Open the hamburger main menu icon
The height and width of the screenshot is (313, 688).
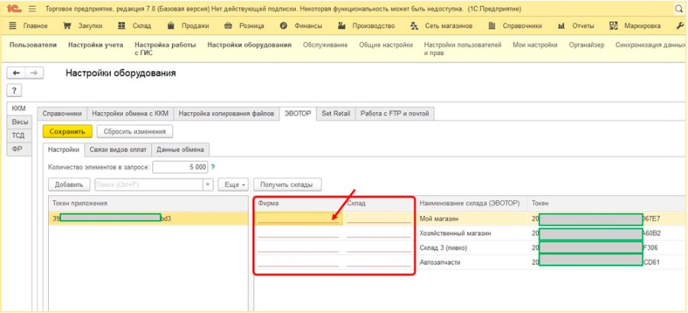pos(32,8)
